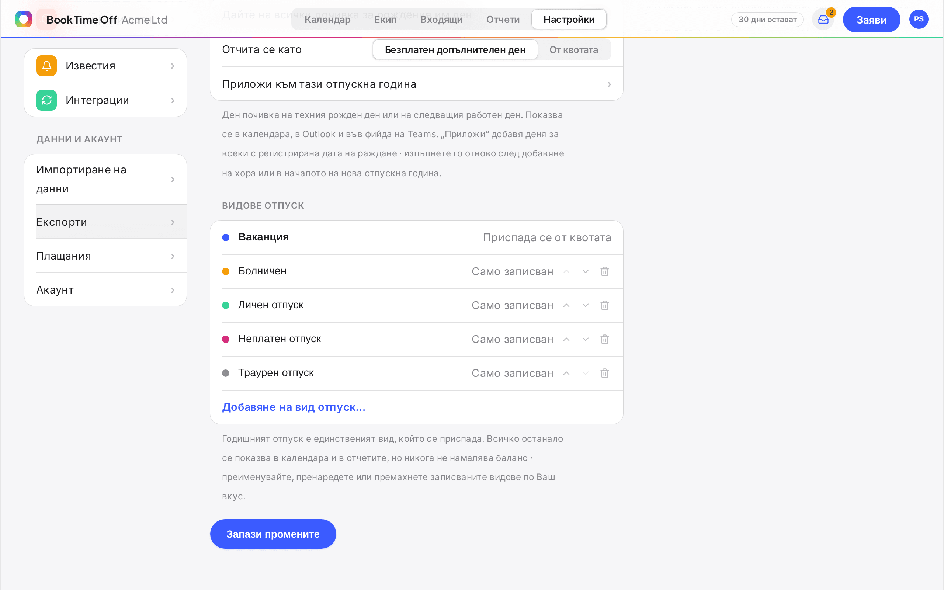Viewport: 944px width, 590px height.
Task: Switch to the Екип tab
Action: [x=385, y=19]
